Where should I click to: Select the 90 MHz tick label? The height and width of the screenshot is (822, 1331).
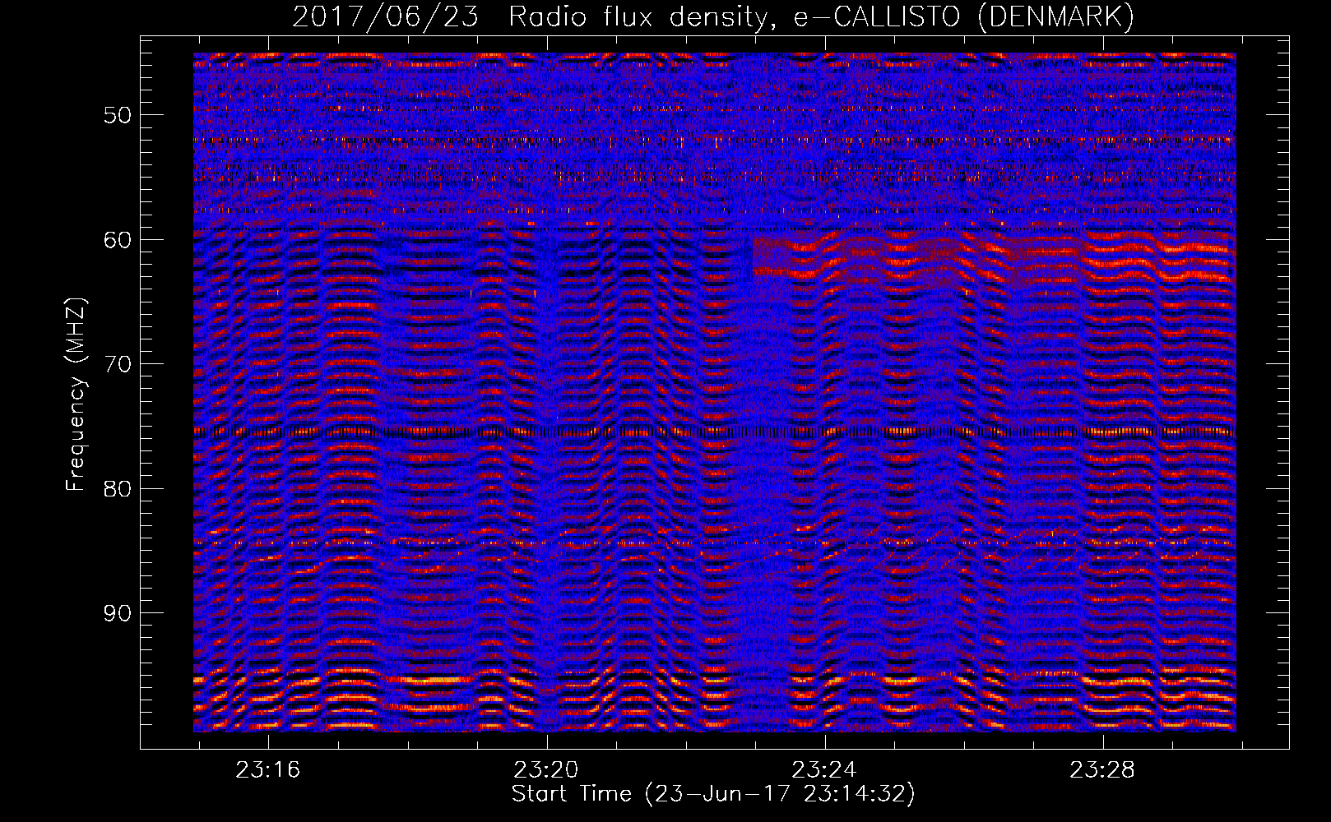click(x=117, y=614)
